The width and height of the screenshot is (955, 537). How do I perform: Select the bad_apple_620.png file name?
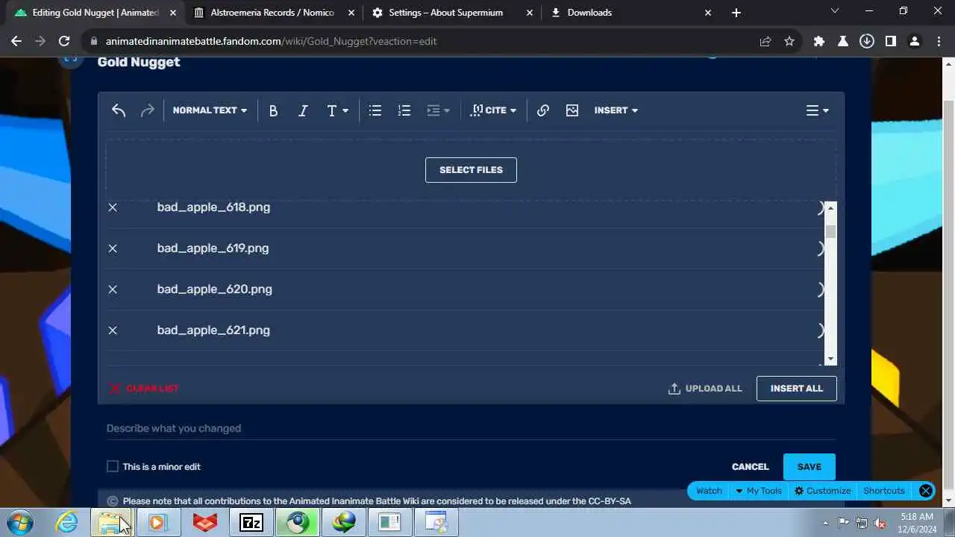coord(214,289)
